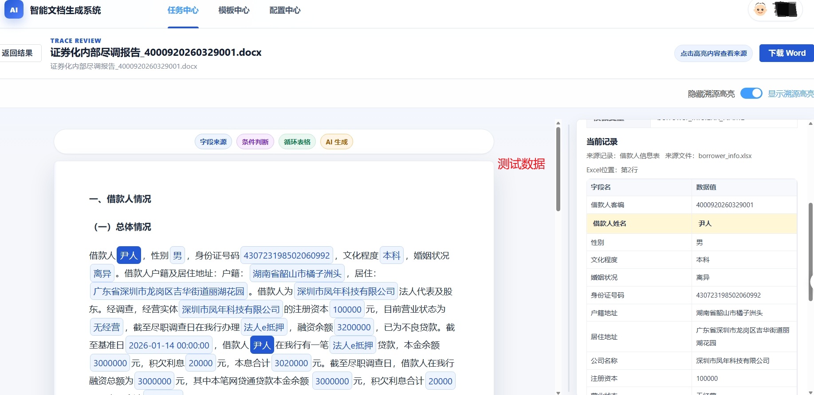This screenshot has width=814, height=395.
Task: Click first highlighted 尹人 after 借款人
Action: point(129,255)
